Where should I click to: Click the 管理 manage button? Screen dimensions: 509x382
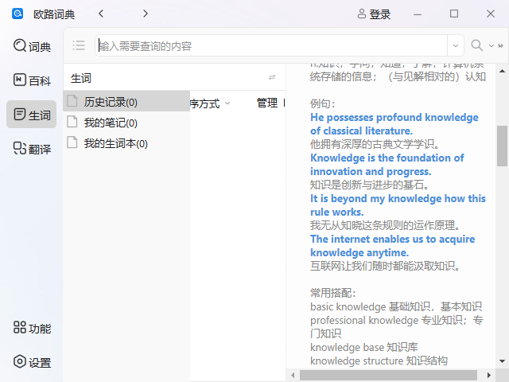pos(267,103)
